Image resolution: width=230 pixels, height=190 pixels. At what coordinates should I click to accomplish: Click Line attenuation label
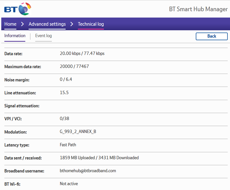20,93
